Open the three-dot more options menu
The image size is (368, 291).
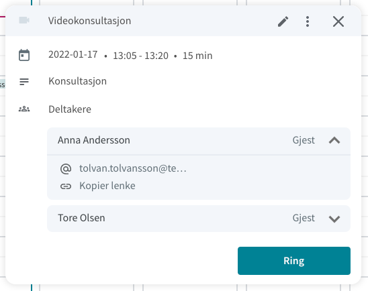coord(308,21)
